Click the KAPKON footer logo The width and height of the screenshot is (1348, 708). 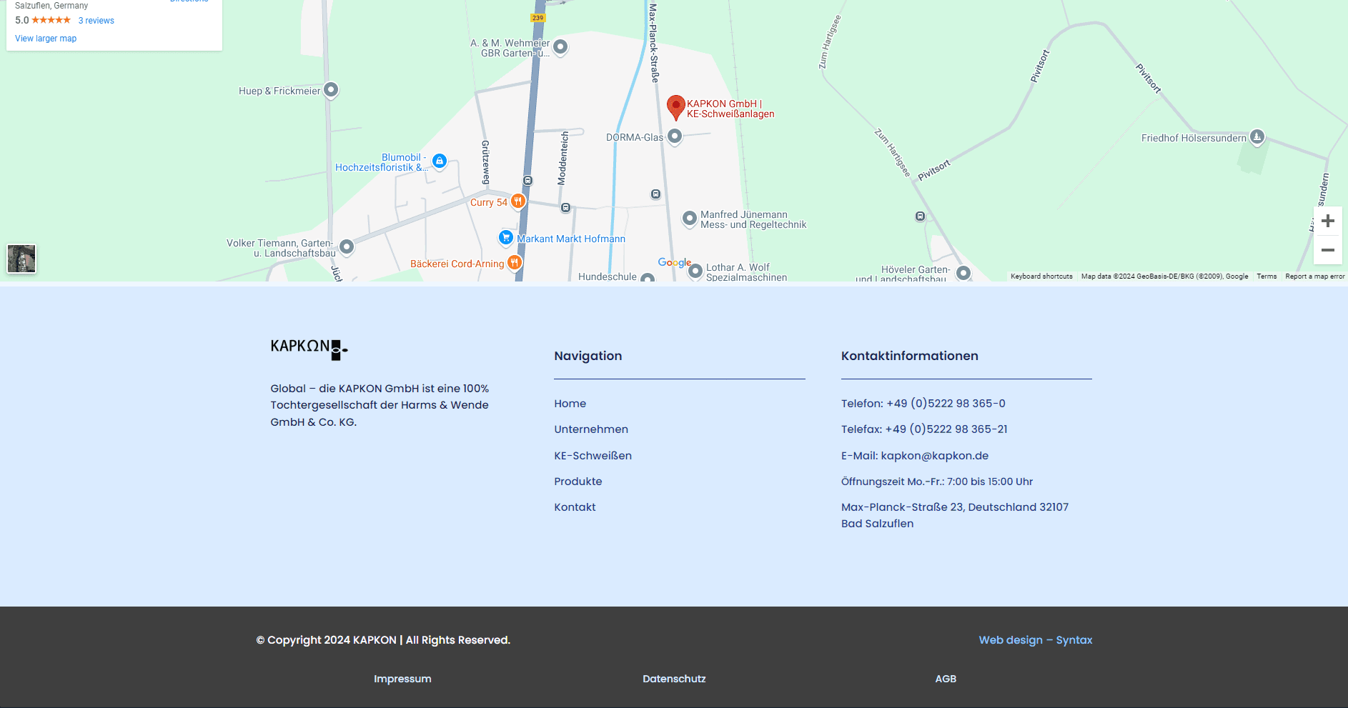[x=309, y=348]
